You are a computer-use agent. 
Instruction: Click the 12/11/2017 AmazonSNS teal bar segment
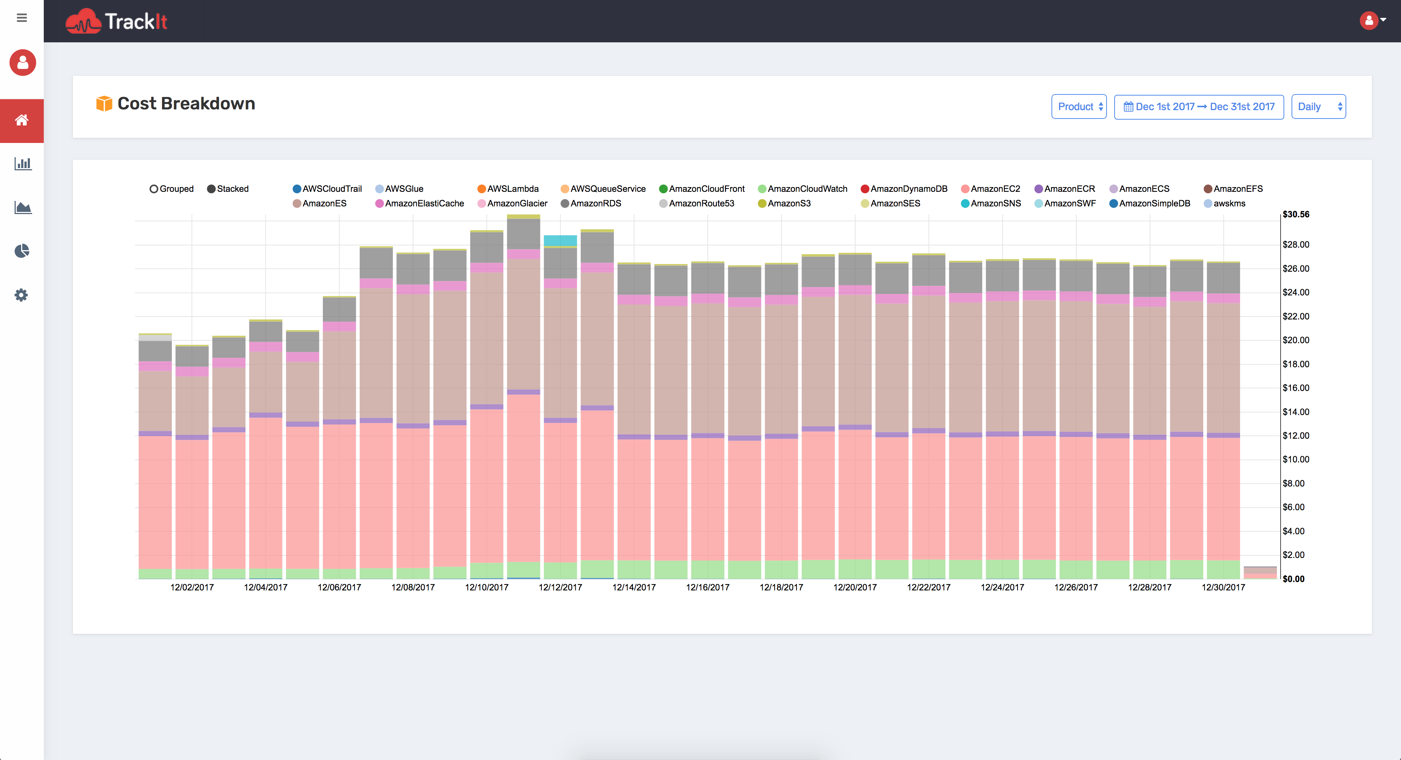pos(560,240)
